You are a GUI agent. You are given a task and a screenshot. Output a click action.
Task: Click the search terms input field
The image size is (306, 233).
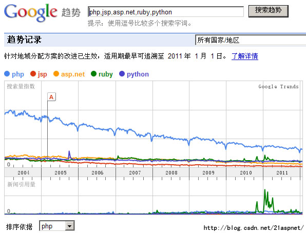click(166, 12)
